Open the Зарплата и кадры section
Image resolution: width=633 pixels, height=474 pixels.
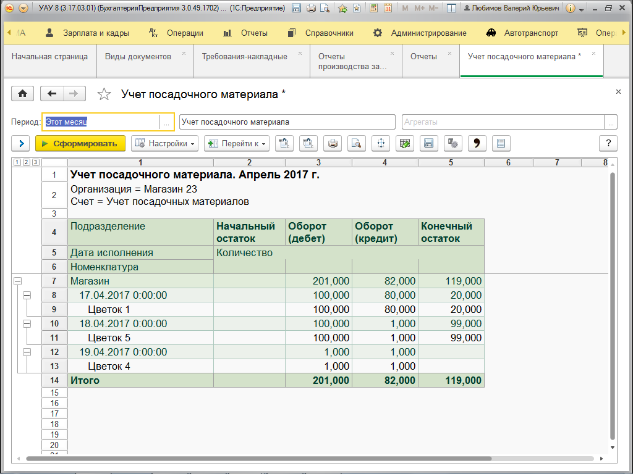pos(87,33)
